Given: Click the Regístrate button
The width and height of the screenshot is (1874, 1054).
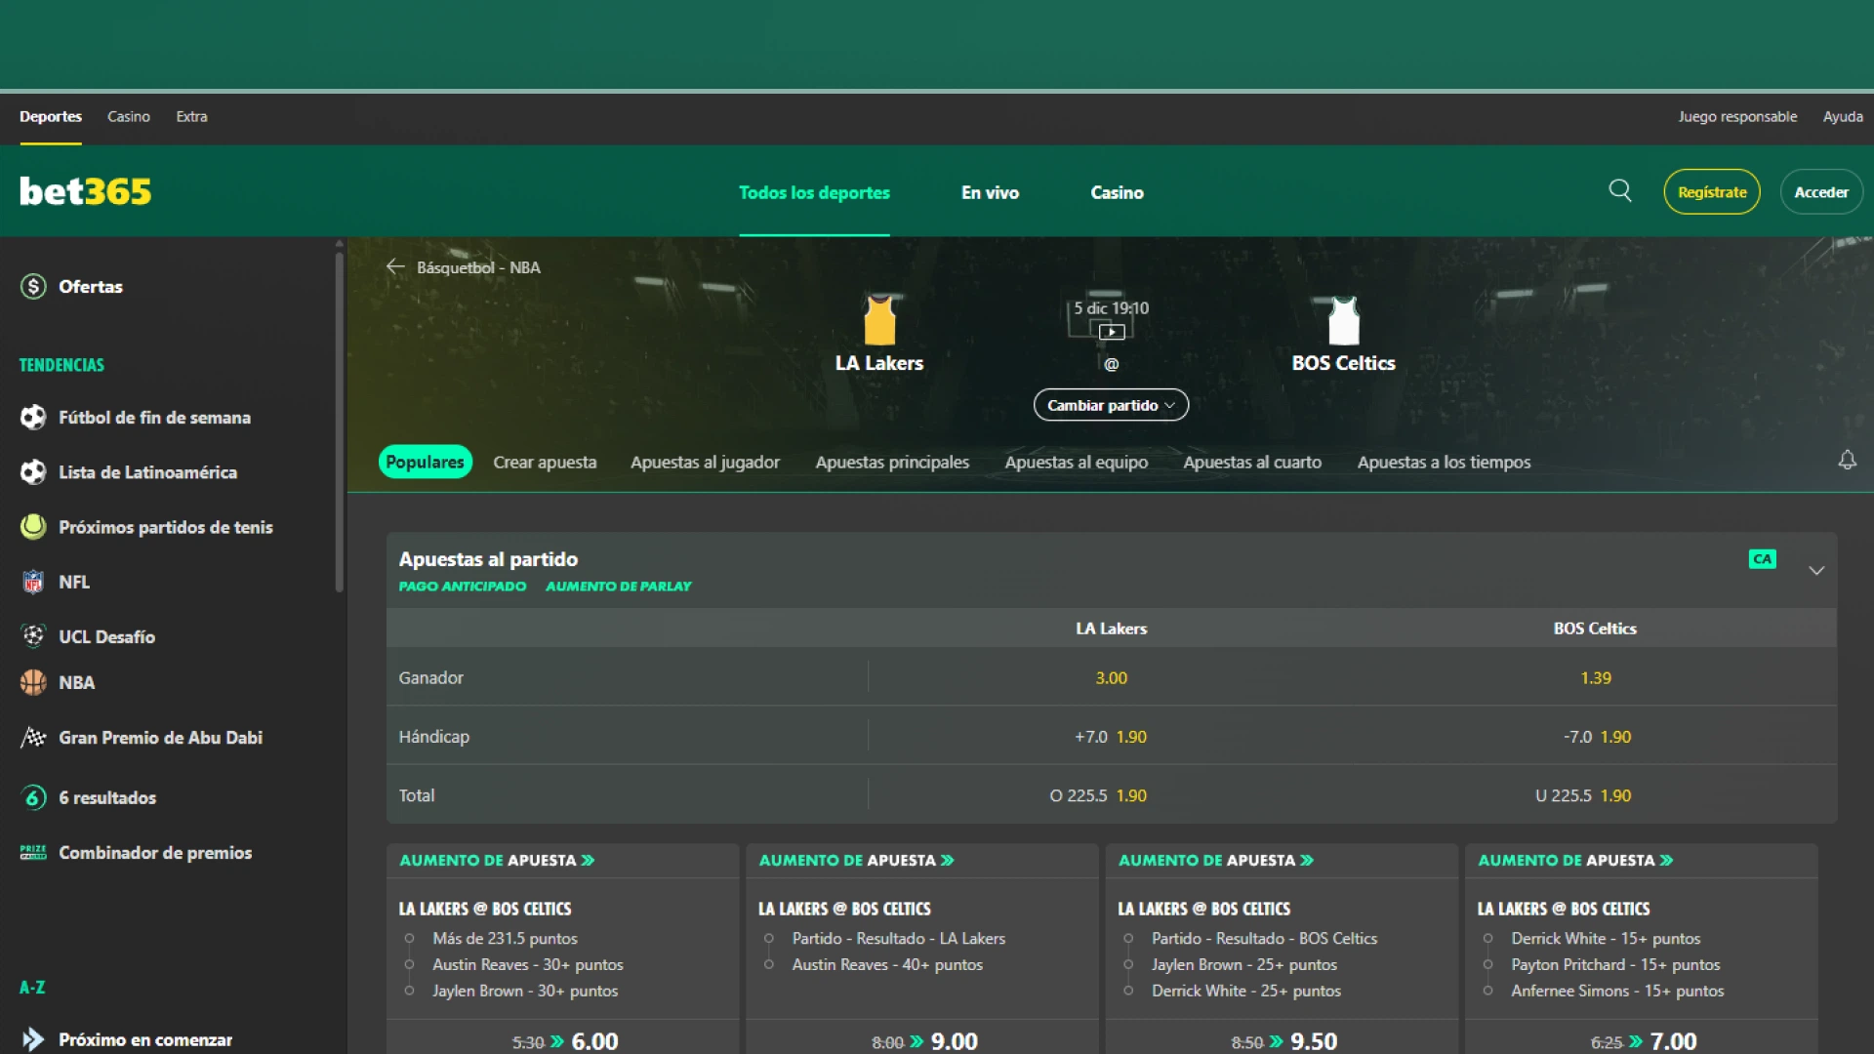Looking at the screenshot, I should point(1711,191).
